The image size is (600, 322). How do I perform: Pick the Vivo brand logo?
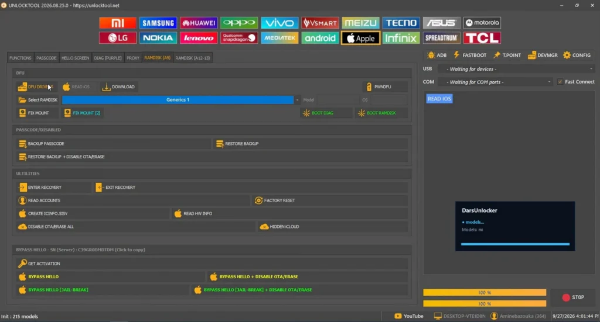pyautogui.click(x=279, y=23)
